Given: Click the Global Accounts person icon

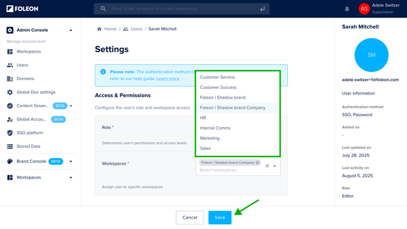Looking at the screenshot, I should point(10,119).
